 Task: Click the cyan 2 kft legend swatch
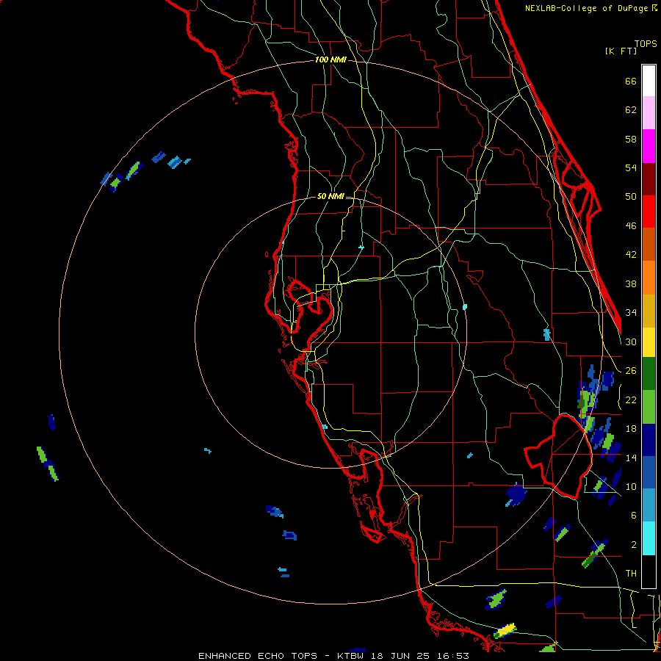pos(649,538)
